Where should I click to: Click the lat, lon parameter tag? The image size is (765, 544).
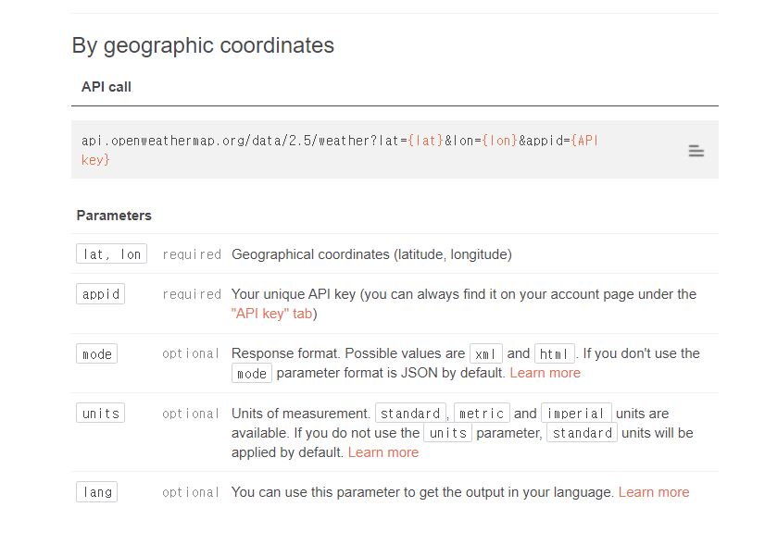[111, 253]
